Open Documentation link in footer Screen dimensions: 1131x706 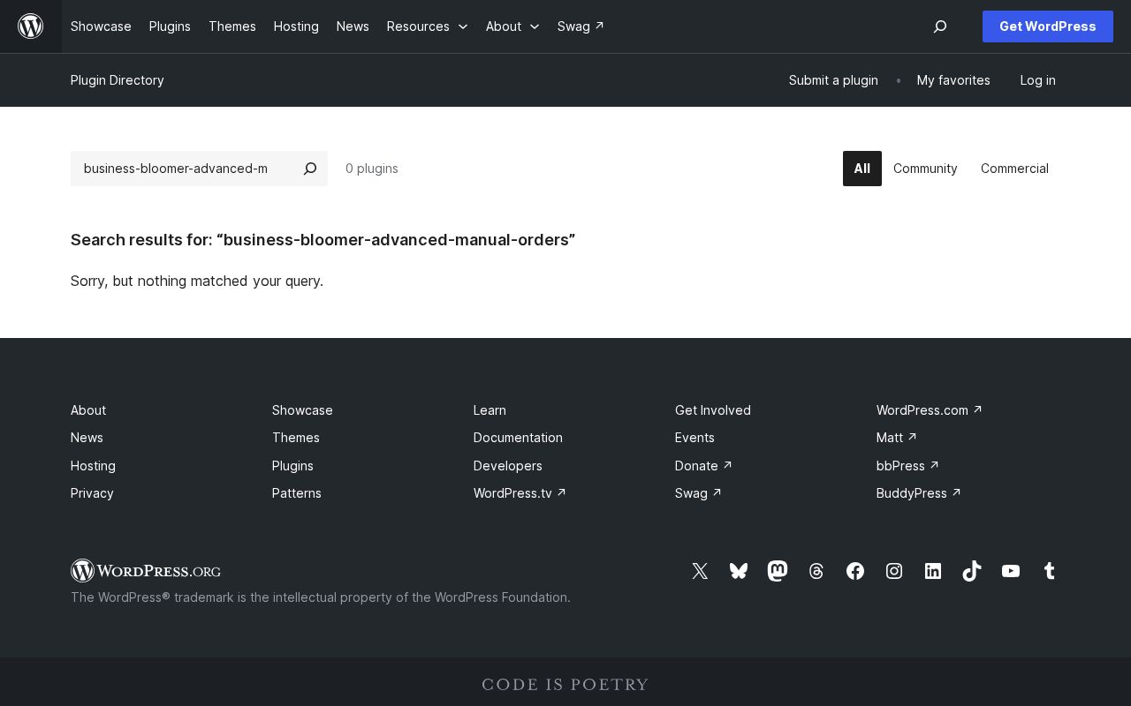(x=518, y=438)
